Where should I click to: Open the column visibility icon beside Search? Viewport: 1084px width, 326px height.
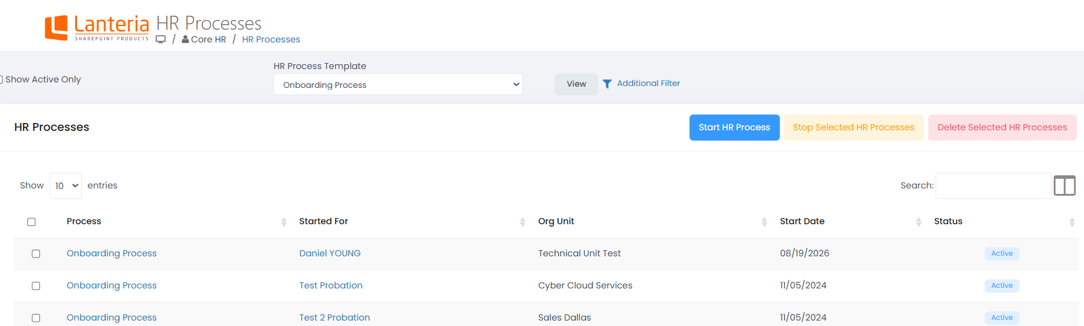1065,185
